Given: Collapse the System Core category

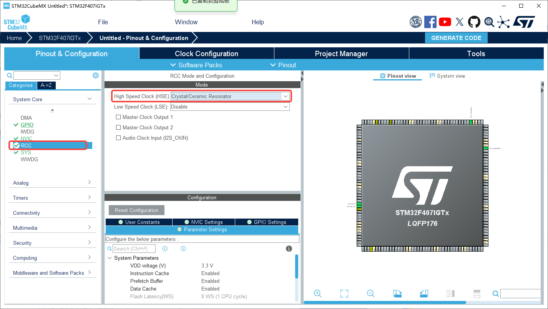Looking at the screenshot, I should coord(90,99).
